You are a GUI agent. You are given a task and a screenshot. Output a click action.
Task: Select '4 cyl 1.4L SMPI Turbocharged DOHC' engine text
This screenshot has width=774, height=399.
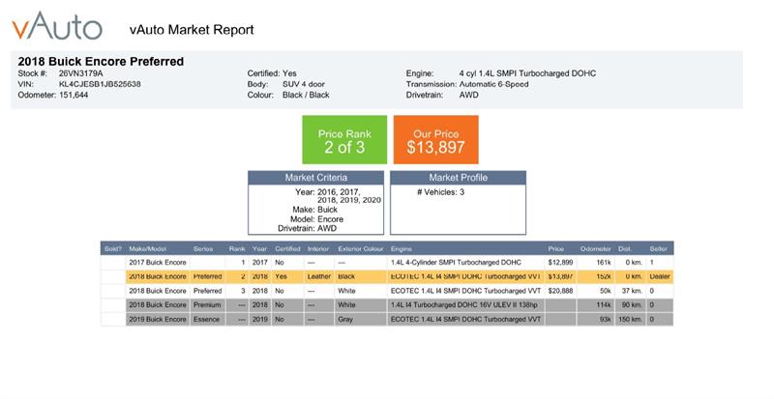click(527, 73)
